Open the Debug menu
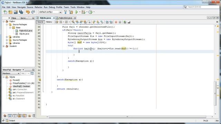Image resolution: width=221 pixels, height=124 pixels. click(52, 7)
